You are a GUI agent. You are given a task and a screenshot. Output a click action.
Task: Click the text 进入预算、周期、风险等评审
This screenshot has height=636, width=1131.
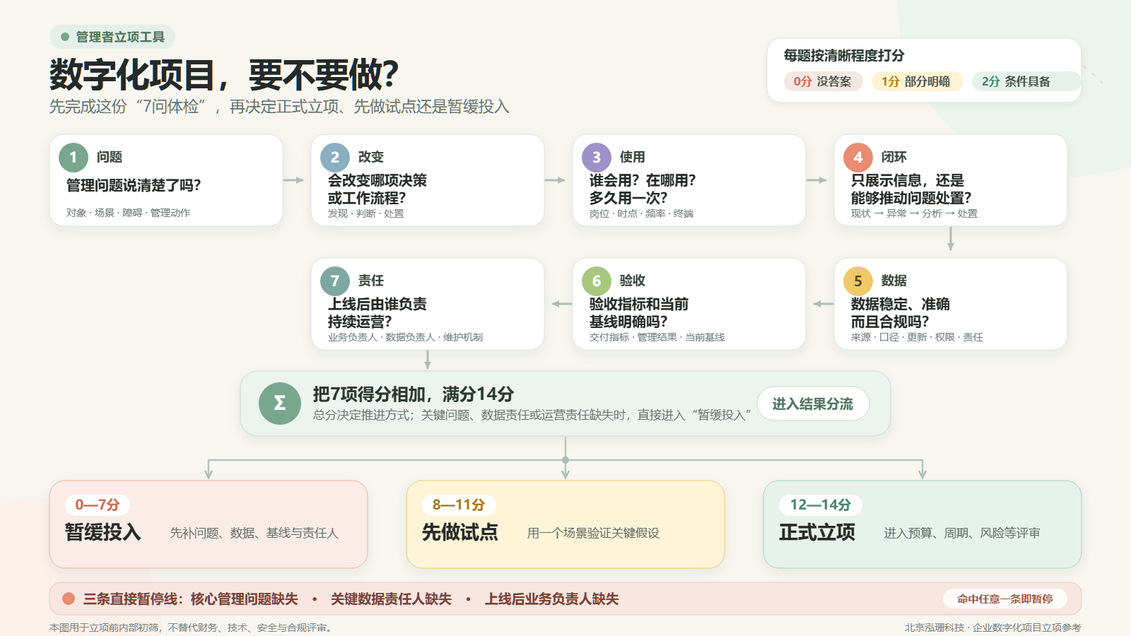click(x=962, y=533)
